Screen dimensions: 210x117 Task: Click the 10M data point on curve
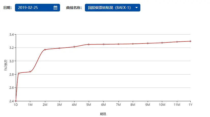tap(162, 43)
